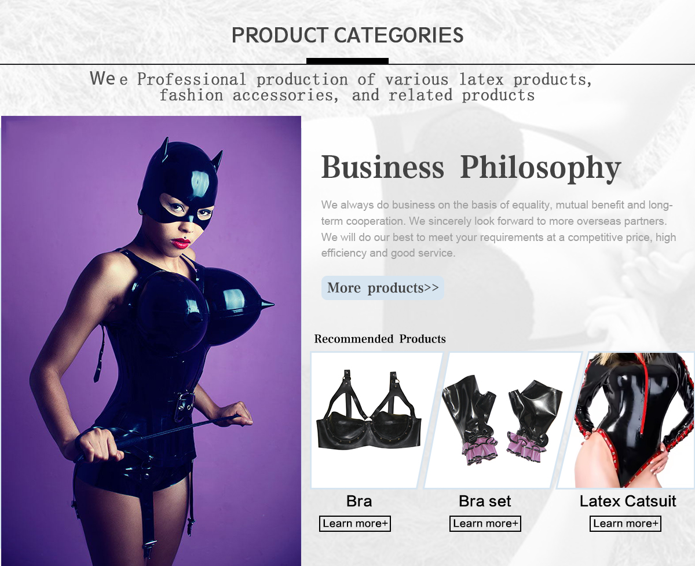
Task: Open Learn more+ under Latex Catsuit
Action: click(x=625, y=524)
